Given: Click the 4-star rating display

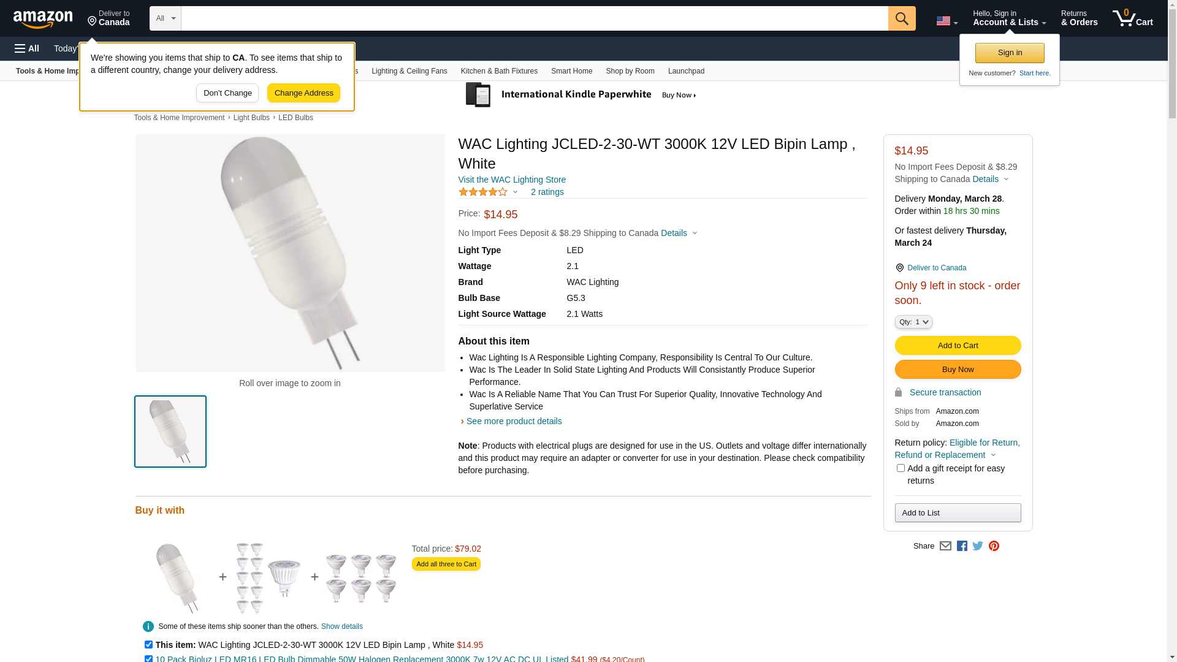Looking at the screenshot, I should tap(483, 192).
